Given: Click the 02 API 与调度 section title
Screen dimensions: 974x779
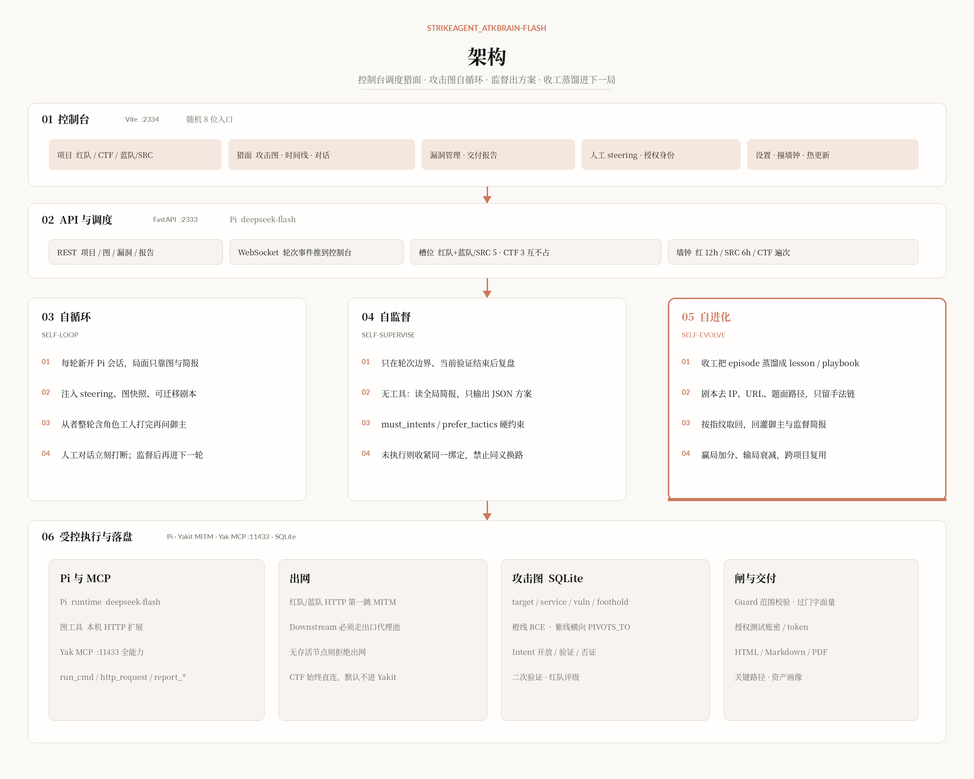Looking at the screenshot, I should pyautogui.click(x=77, y=220).
